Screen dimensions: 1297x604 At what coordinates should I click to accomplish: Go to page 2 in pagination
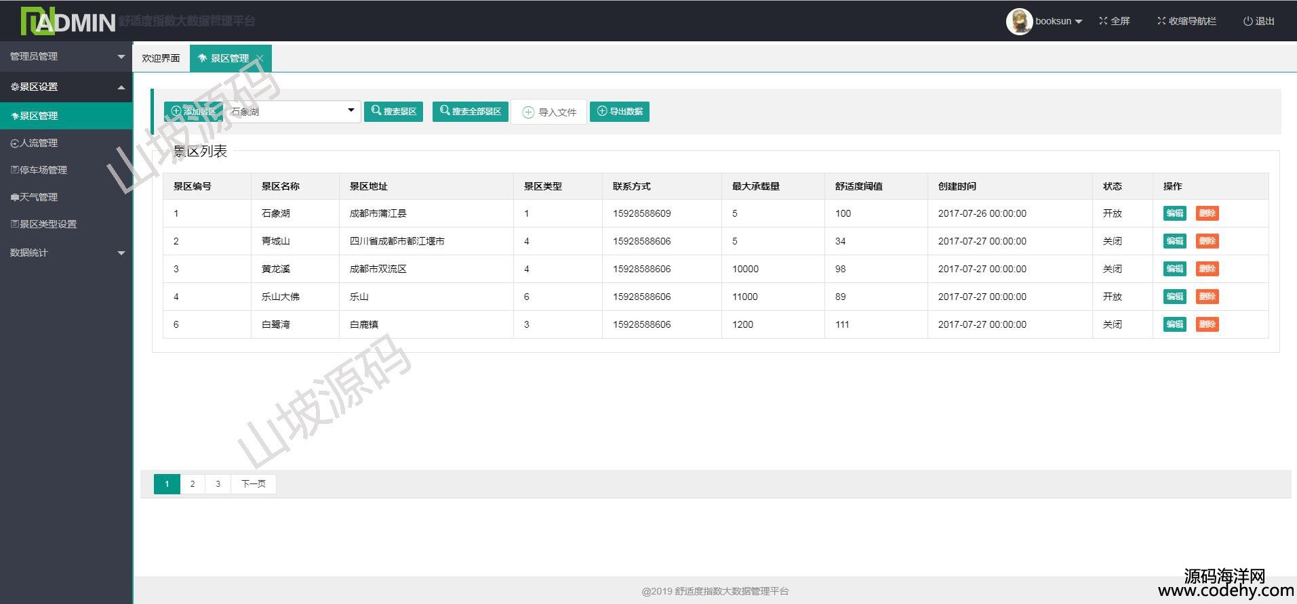(193, 483)
